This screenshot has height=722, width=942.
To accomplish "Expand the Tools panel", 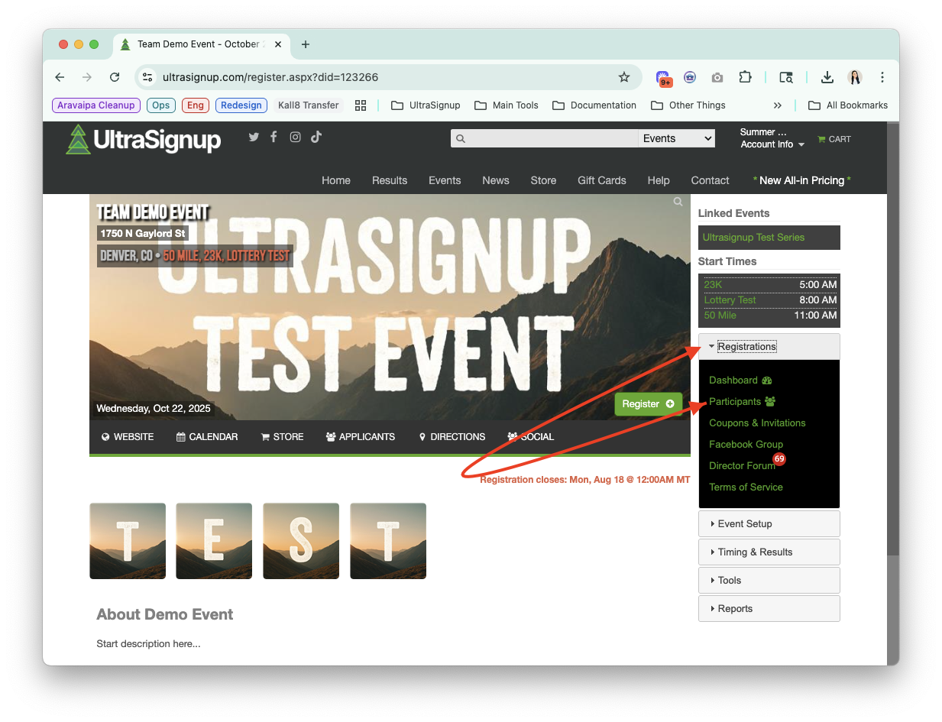I will [769, 581].
